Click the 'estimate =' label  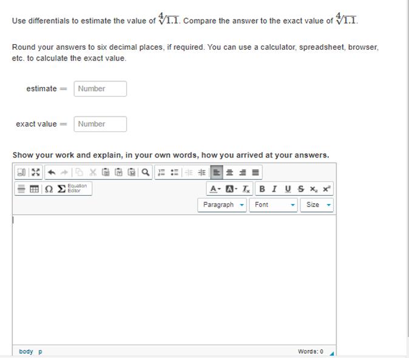pyautogui.click(x=47, y=89)
